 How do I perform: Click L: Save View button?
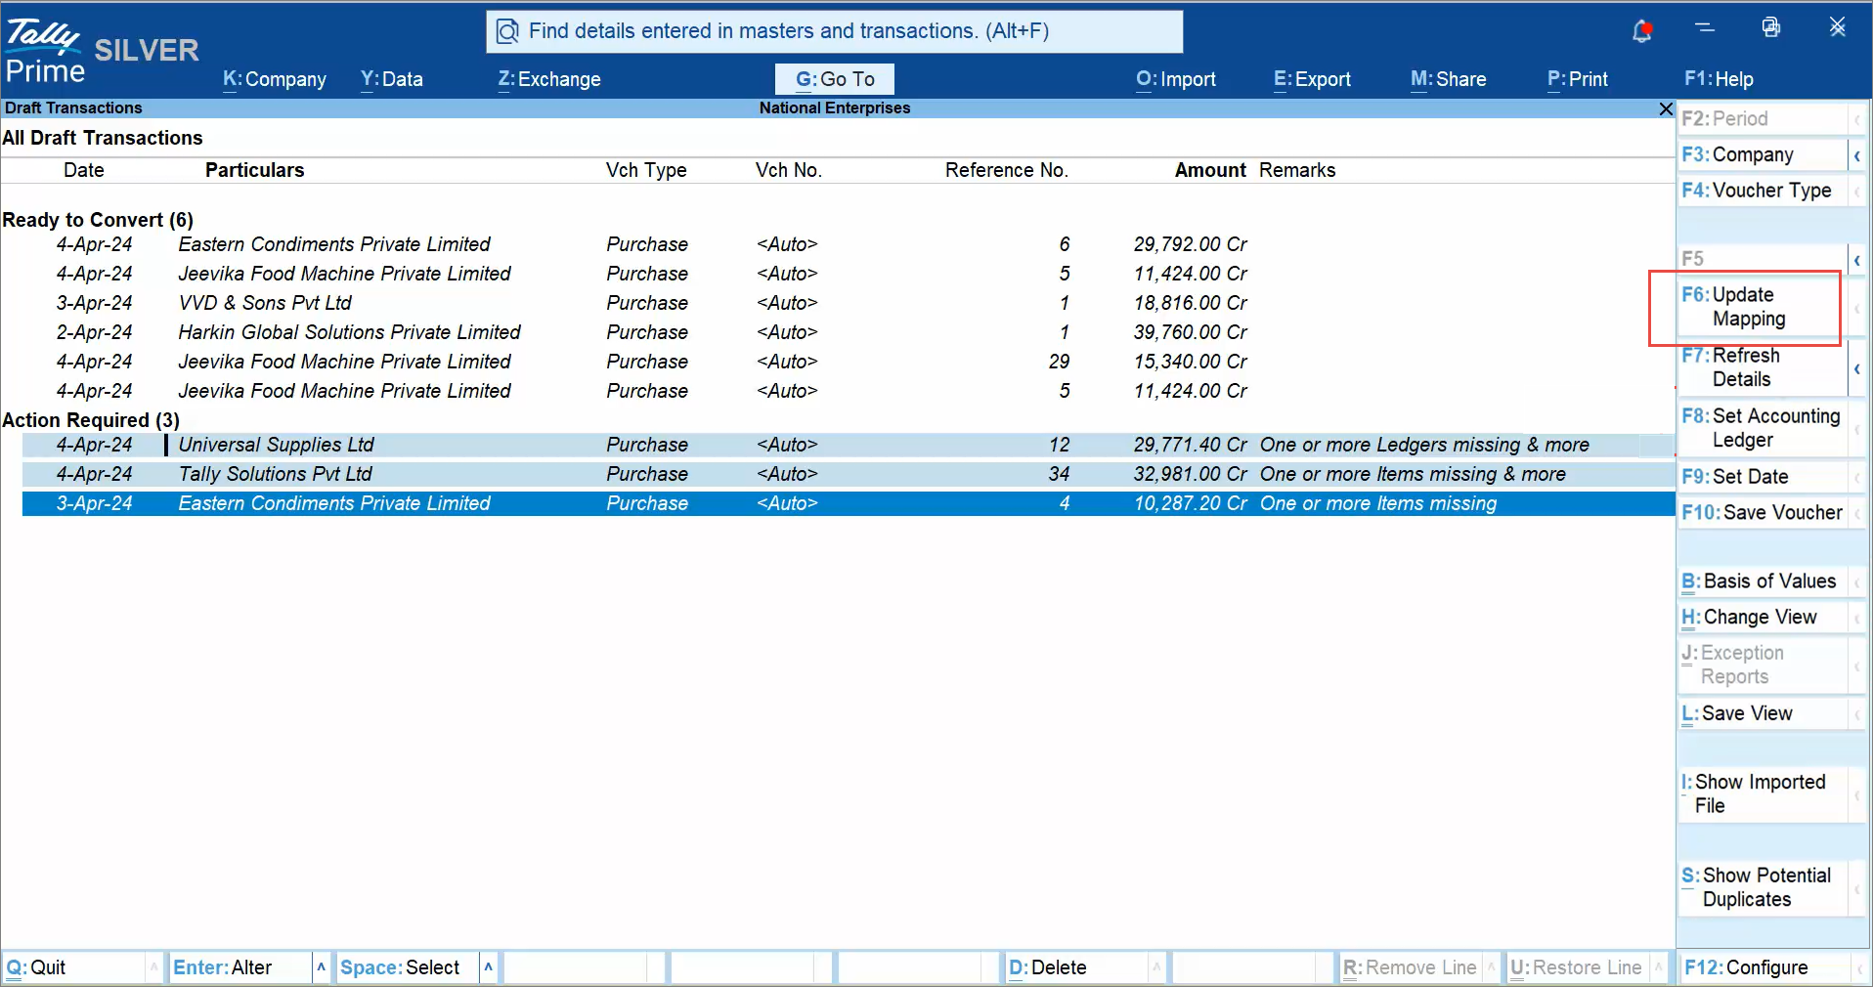[x=1763, y=714]
